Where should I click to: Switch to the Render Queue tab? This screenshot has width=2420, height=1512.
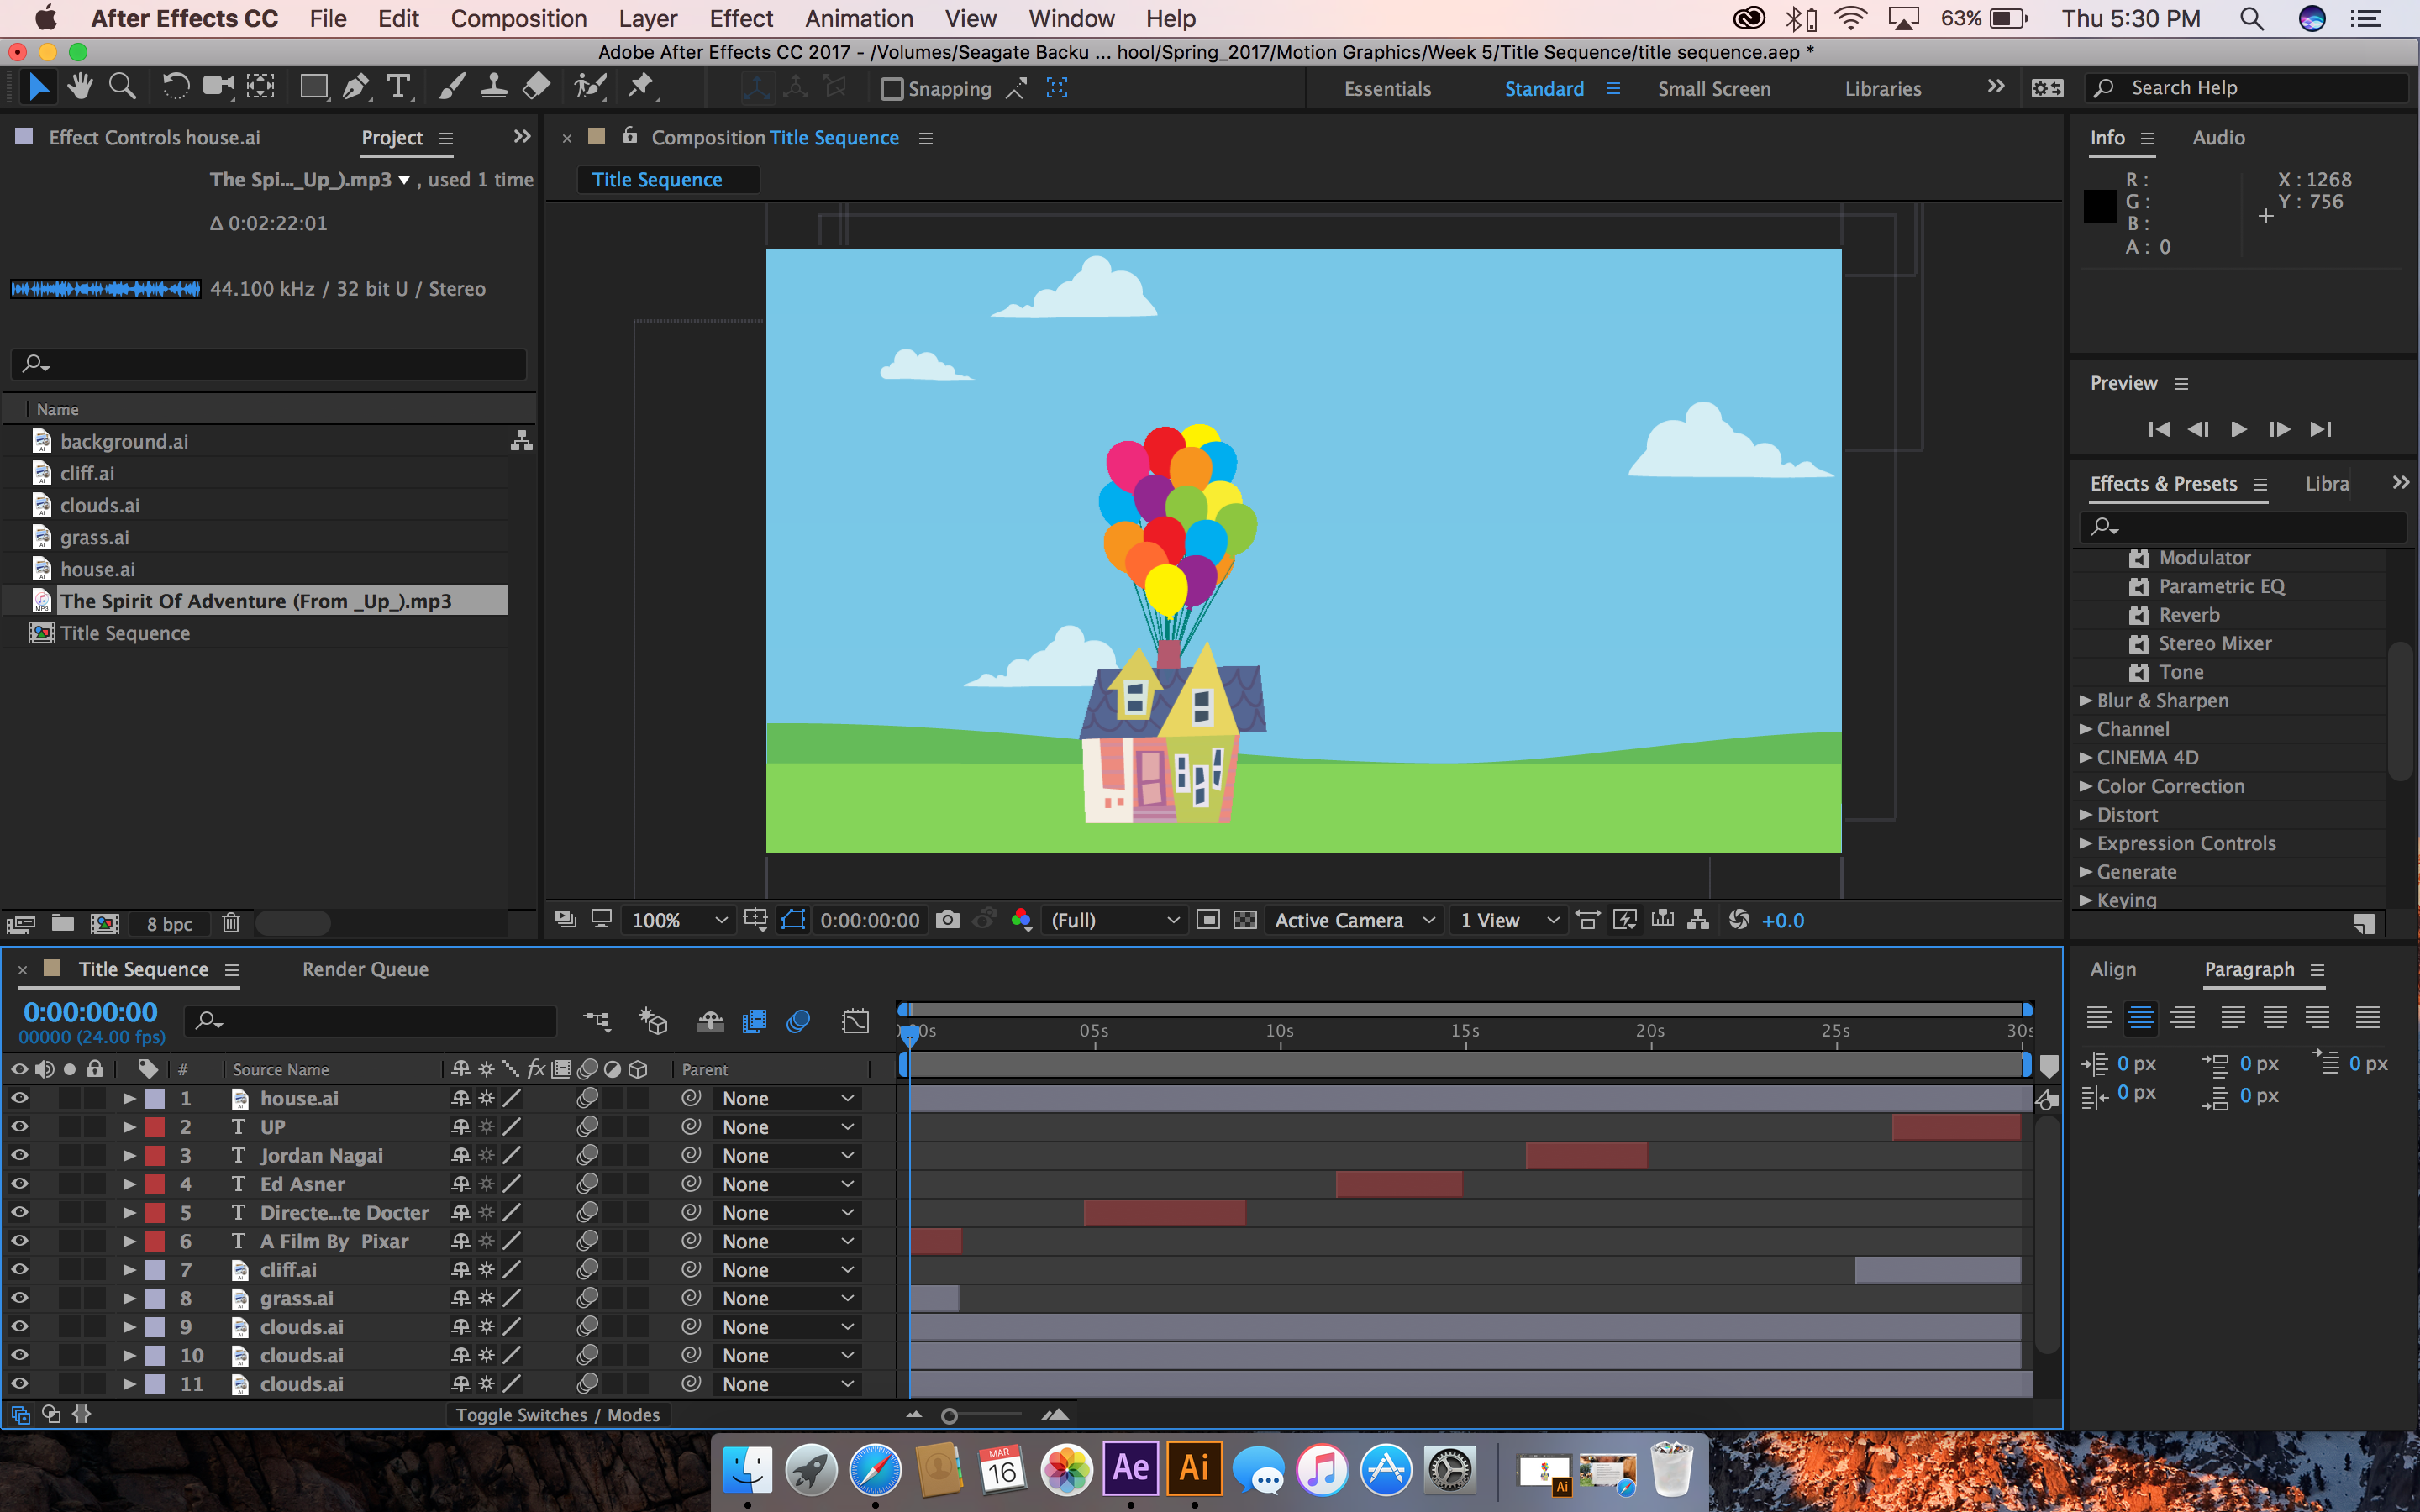365,969
